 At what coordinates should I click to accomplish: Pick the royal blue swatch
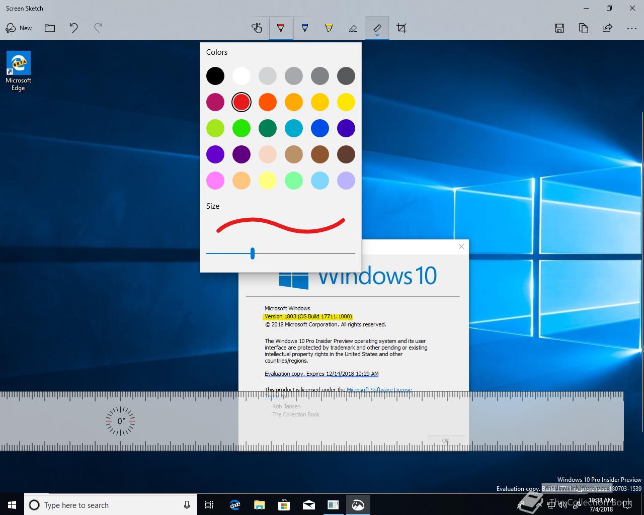tap(320, 128)
